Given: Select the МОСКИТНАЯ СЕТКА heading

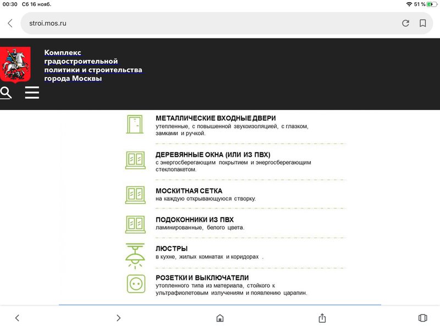Looking at the screenshot, I should pyautogui.click(x=189, y=191).
